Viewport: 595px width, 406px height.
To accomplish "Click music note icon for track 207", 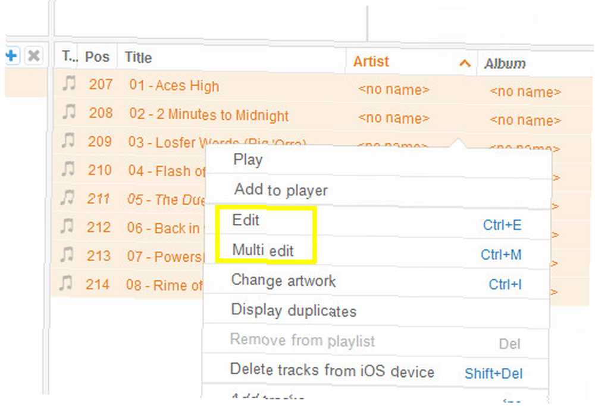I will tap(69, 83).
